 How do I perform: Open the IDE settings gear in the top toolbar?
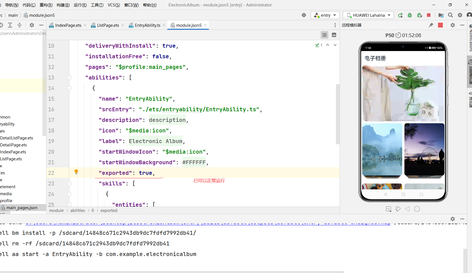coord(460,15)
